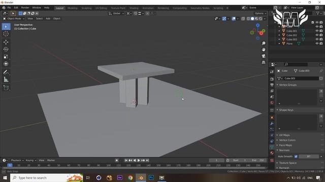Select the Measure tool
325x182 pixels.
(6, 79)
